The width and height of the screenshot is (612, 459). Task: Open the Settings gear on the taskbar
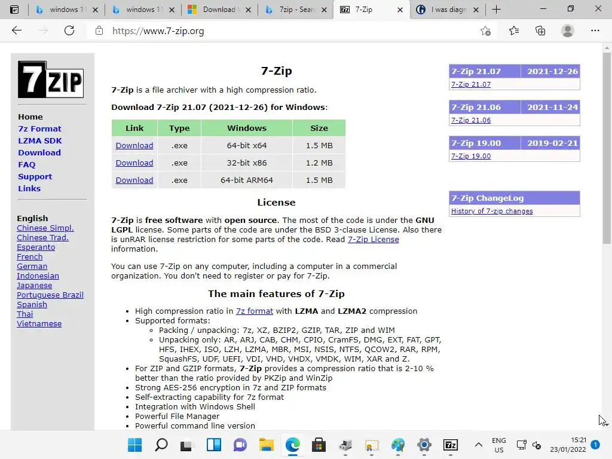coord(424,445)
